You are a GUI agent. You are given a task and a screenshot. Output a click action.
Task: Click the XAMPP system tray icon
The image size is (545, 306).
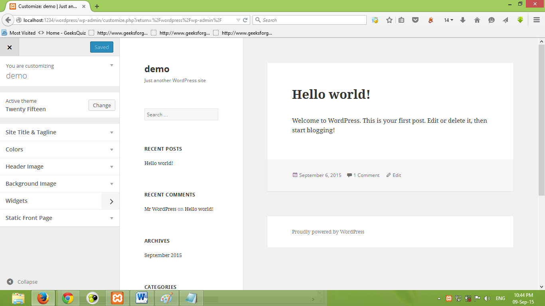449,298
